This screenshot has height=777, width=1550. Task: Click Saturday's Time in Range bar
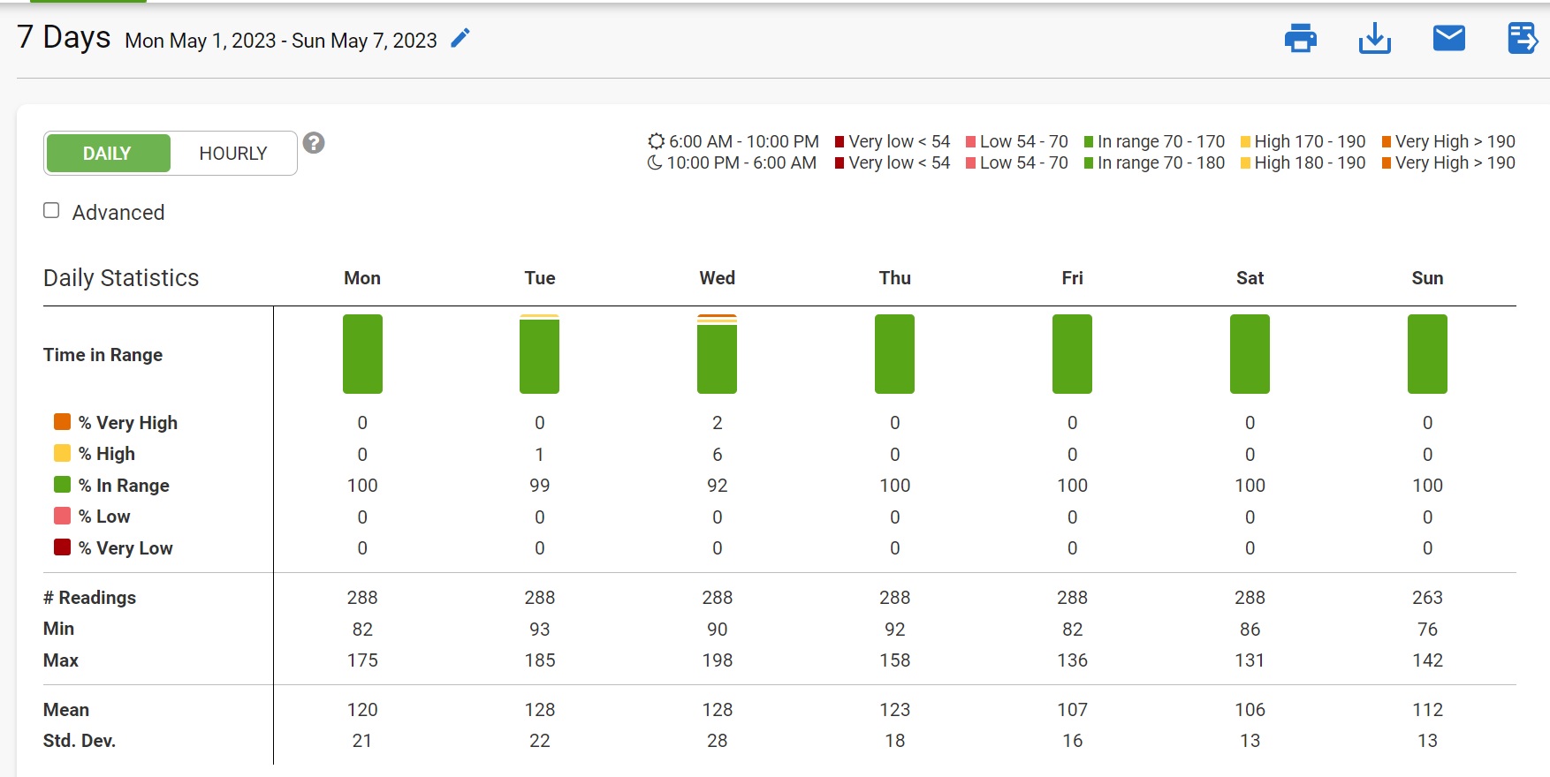point(1250,354)
